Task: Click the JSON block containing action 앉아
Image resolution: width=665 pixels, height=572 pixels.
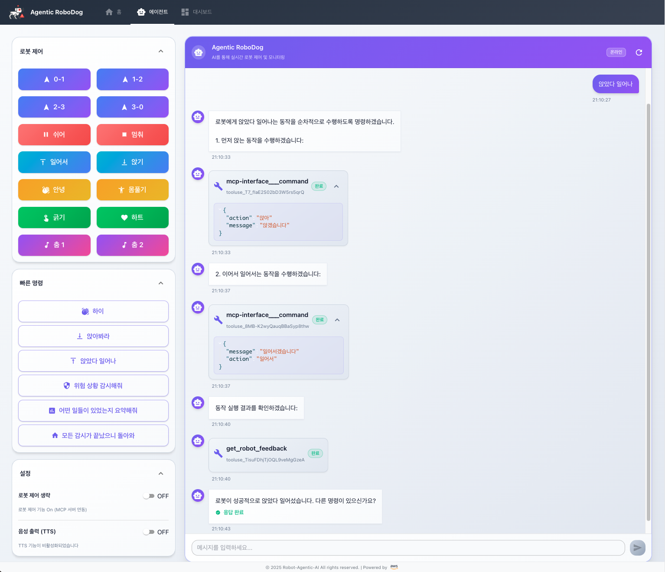Action: [x=278, y=222]
